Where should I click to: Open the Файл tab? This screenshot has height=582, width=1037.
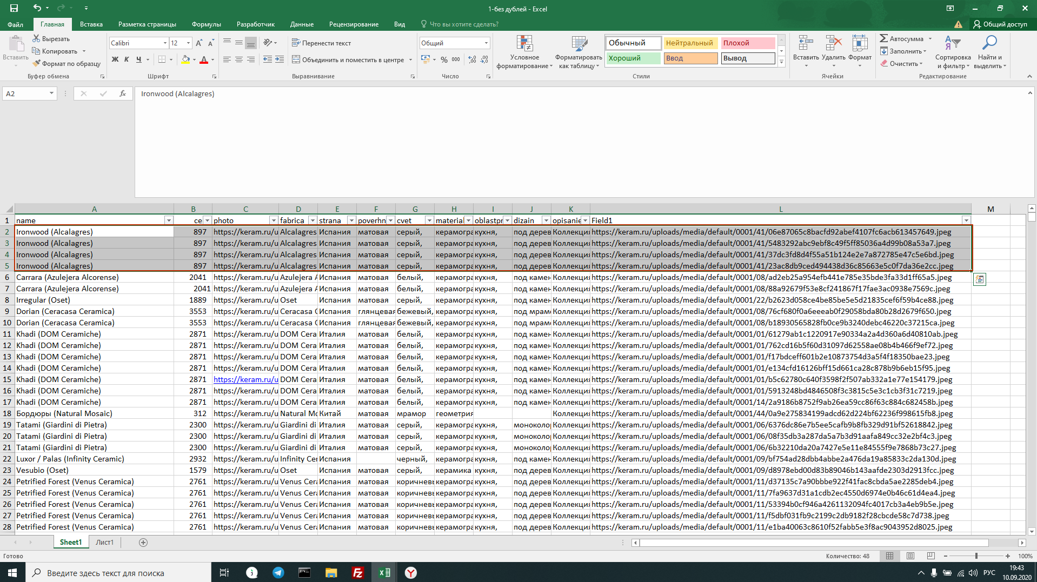tap(15, 24)
